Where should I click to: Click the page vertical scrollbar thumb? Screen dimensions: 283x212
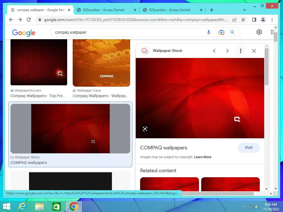click(276, 37)
